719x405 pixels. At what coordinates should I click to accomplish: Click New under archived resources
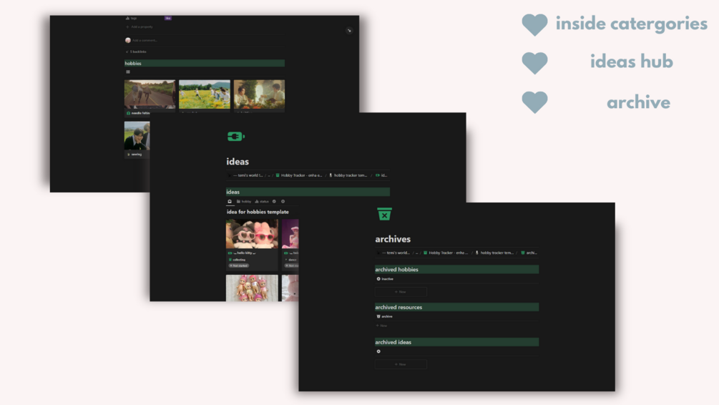pyautogui.click(x=381, y=326)
